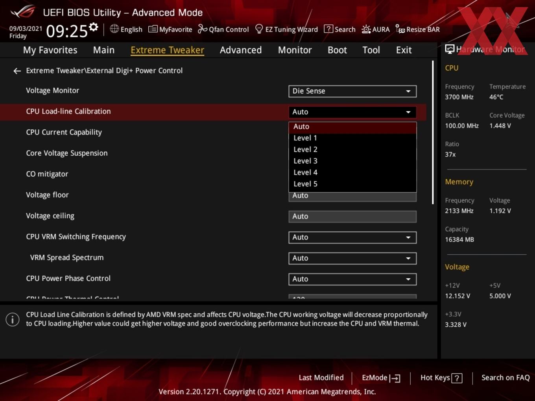The width and height of the screenshot is (535, 401).
Task: Click the English language globe icon
Action: point(114,29)
